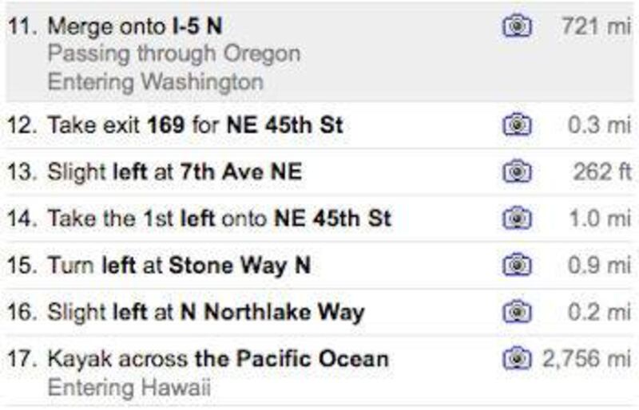
Task: Show photo for N Northlake Way step
Action: coord(517,310)
